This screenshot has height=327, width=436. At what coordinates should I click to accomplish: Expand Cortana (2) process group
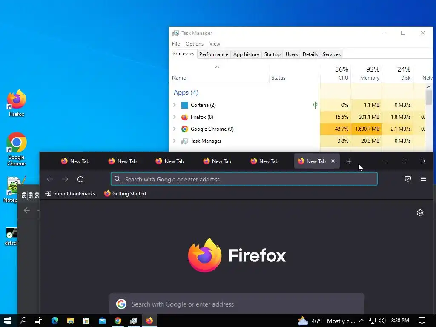175,105
